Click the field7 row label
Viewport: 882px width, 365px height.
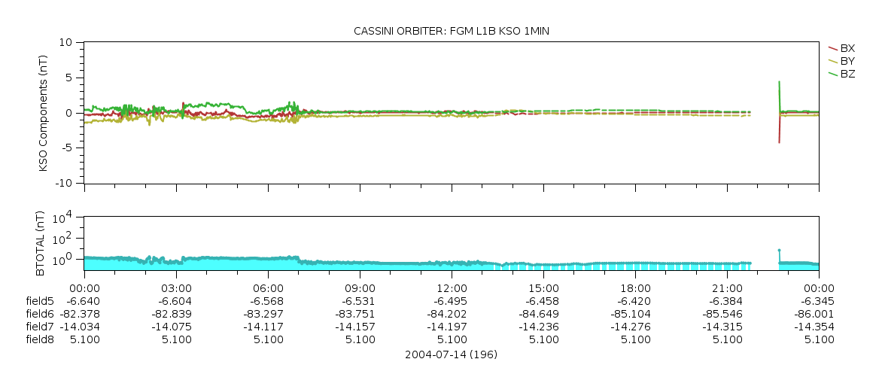(40, 327)
